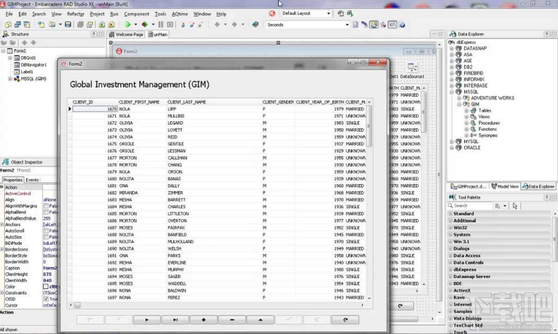558x334 pixels.
Task: Expand the Data Controls palette category
Action: click(x=450, y=263)
